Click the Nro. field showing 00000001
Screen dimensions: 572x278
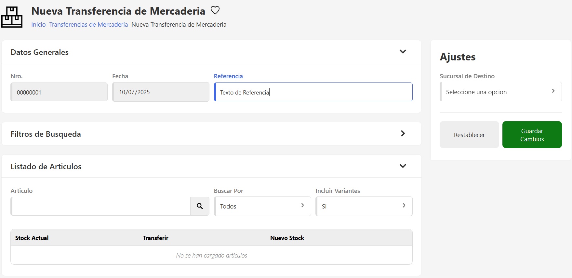(59, 92)
